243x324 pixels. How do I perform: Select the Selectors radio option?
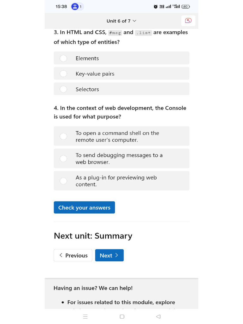(x=64, y=89)
